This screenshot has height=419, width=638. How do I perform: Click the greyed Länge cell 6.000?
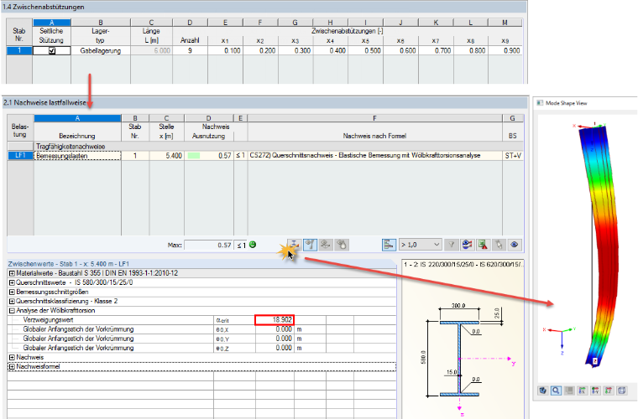[x=151, y=51]
